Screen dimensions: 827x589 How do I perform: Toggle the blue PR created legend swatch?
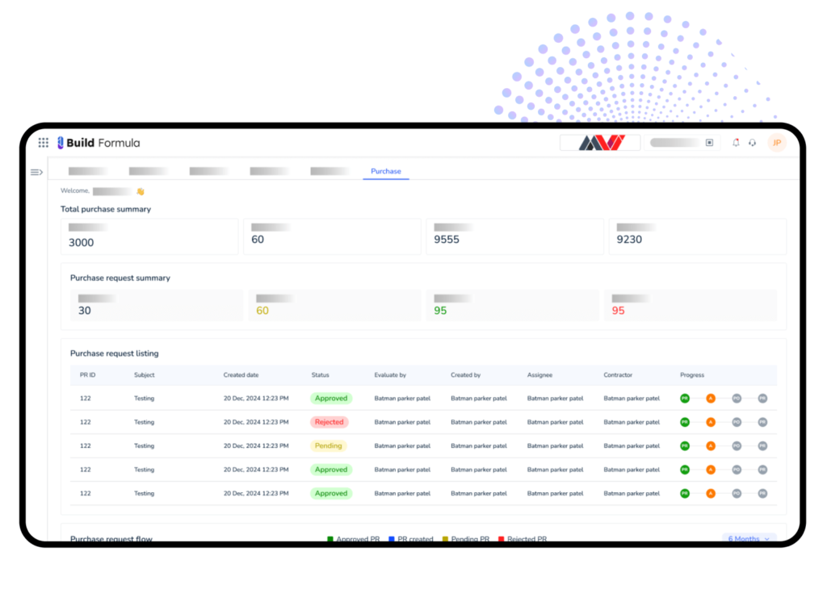pyautogui.click(x=392, y=538)
